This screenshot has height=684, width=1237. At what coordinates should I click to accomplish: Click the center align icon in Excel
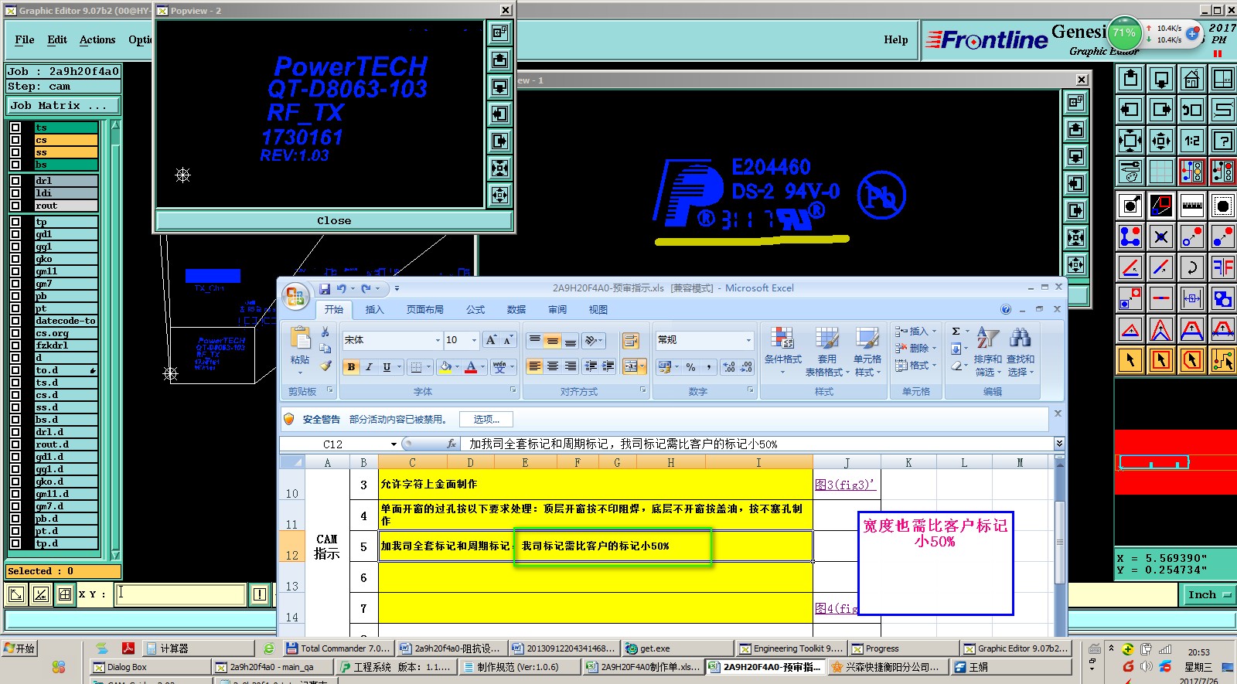click(552, 366)
